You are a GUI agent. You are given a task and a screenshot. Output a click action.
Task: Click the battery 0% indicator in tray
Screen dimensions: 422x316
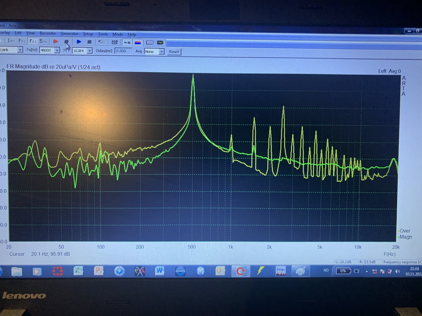click(343, 271)
